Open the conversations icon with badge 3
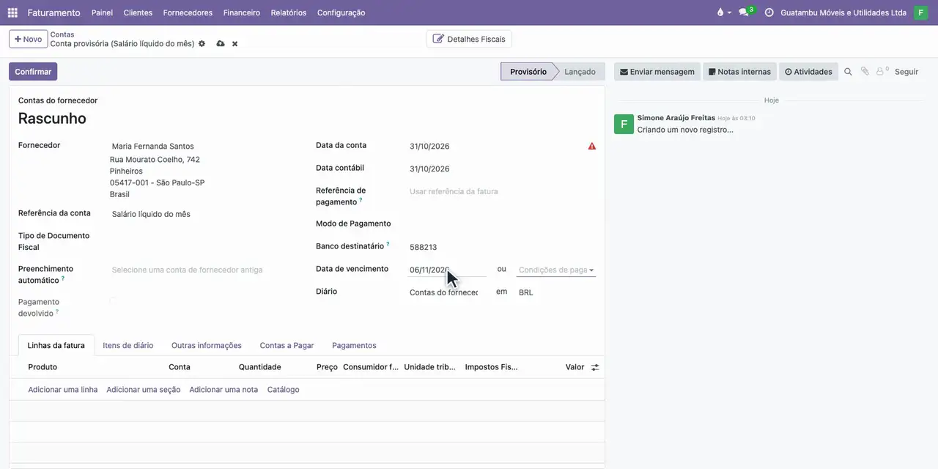 [745, 12]
